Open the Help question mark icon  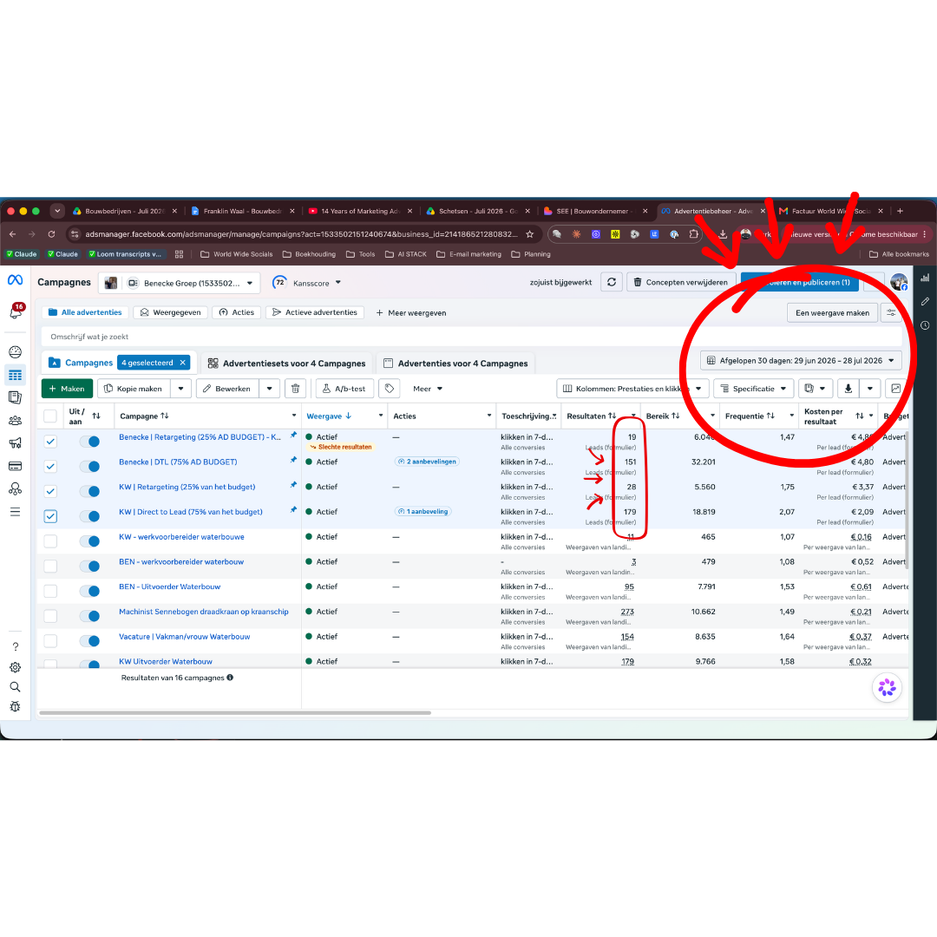[x=15, y=646]
